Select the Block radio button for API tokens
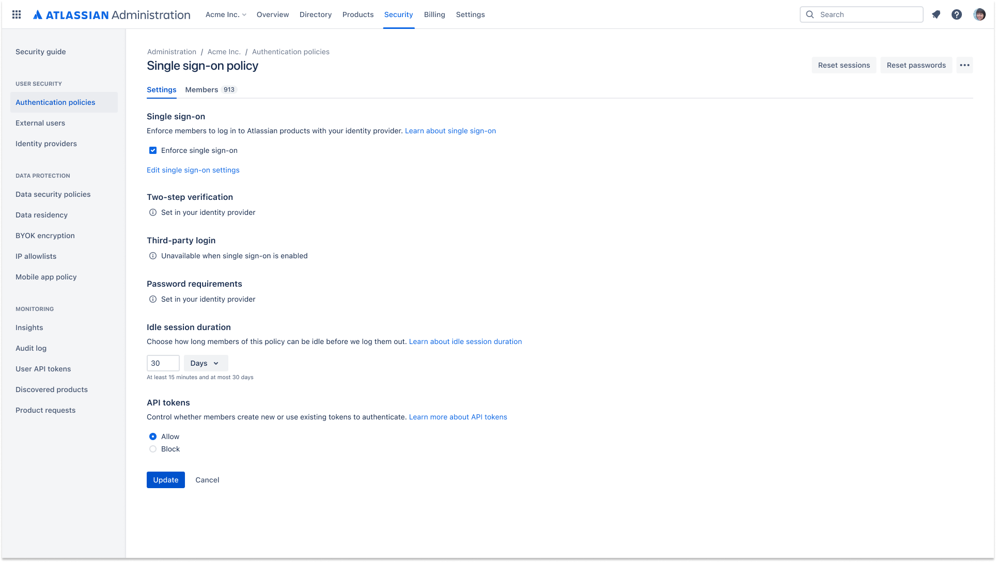This screenshot has height=562, width=996. (x=153, y=448)
